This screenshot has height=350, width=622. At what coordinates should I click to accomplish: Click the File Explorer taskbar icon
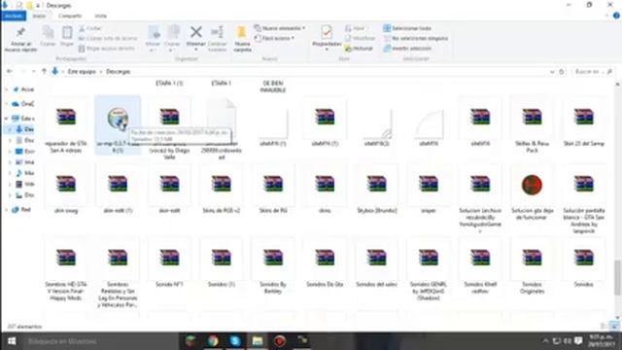pos(258,341)
